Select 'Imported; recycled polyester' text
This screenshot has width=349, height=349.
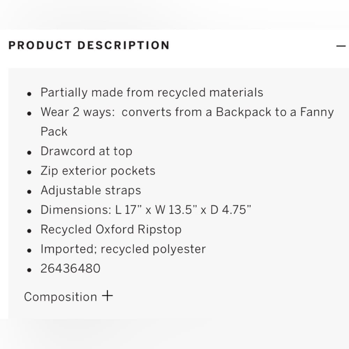point(123,249)
